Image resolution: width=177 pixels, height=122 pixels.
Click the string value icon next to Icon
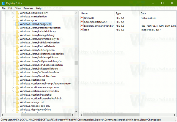click(82, 30)
